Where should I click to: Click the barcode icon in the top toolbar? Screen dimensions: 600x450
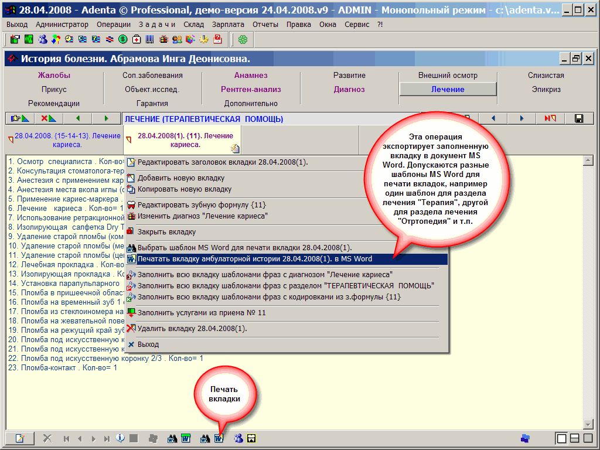click(x=150, y=39)
